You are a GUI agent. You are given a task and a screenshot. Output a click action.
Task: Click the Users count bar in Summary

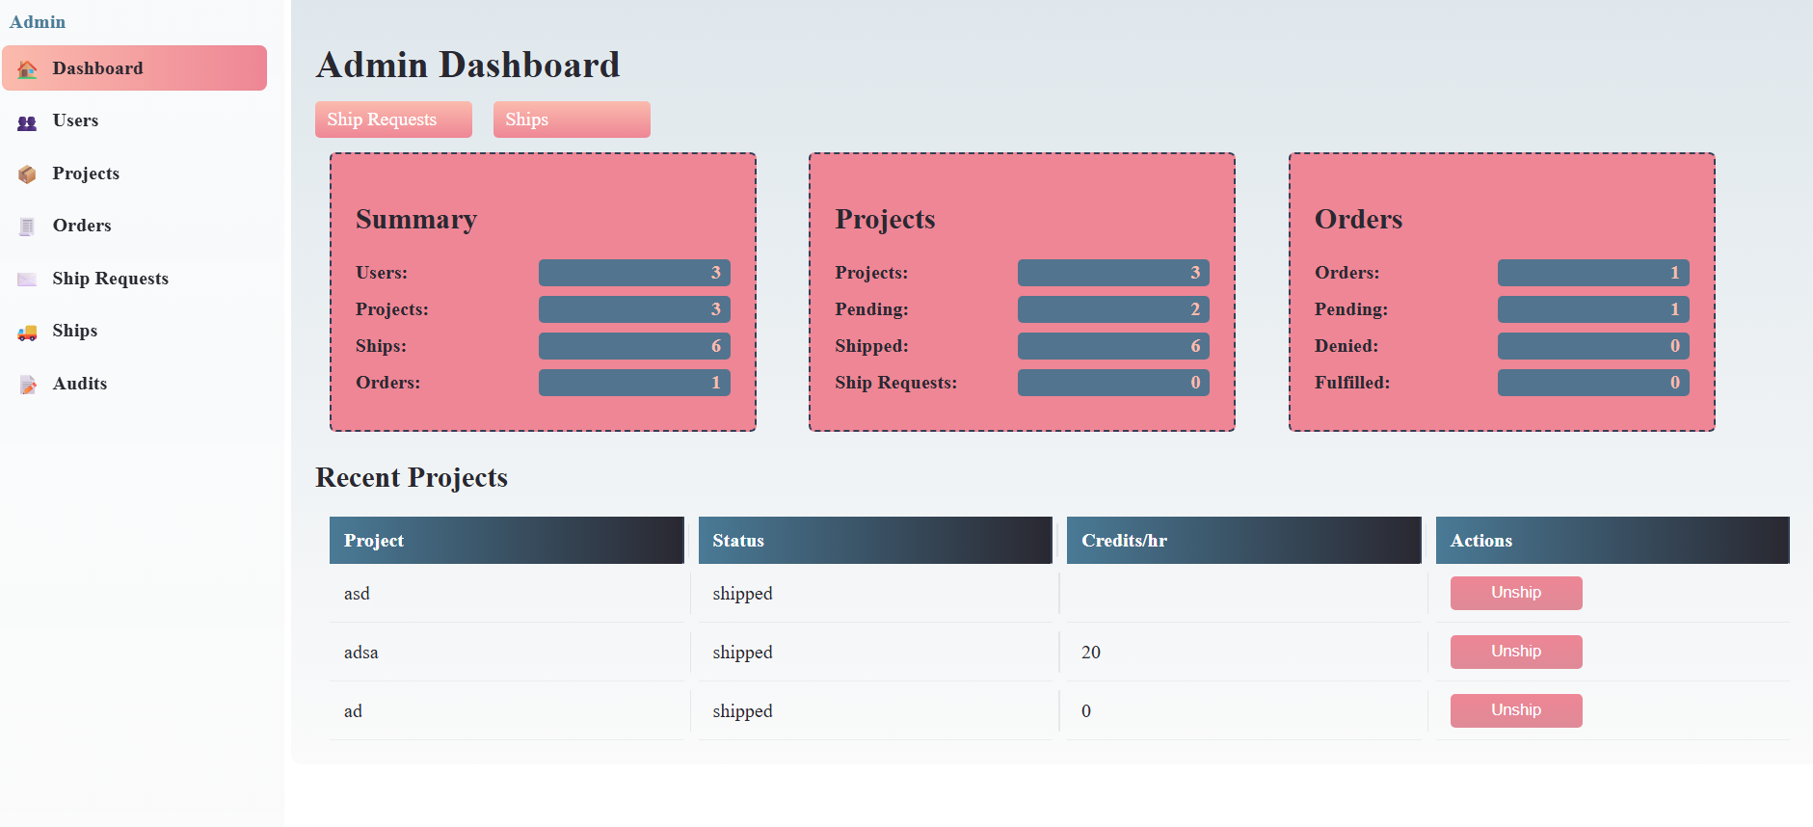point(633,273)
